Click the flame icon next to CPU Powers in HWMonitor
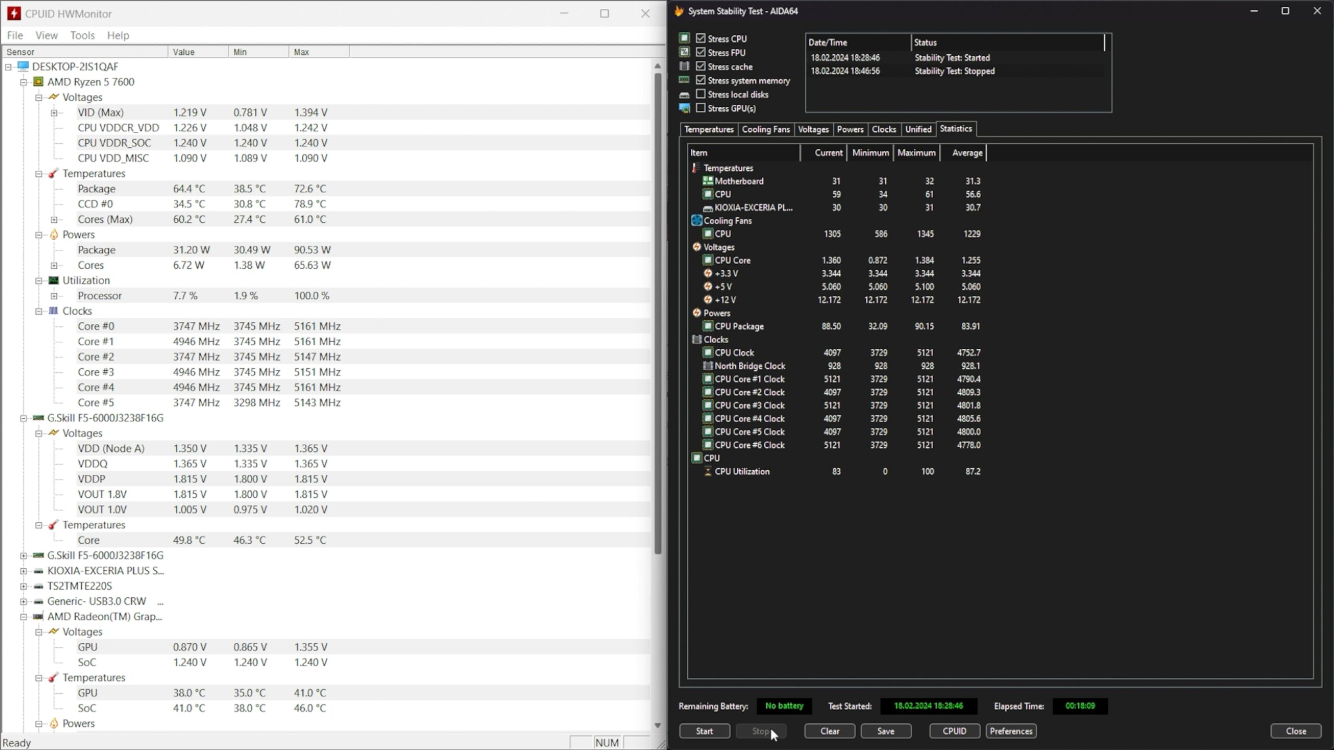The height and width of the screenshot is (750, 1334). [53, 234]
